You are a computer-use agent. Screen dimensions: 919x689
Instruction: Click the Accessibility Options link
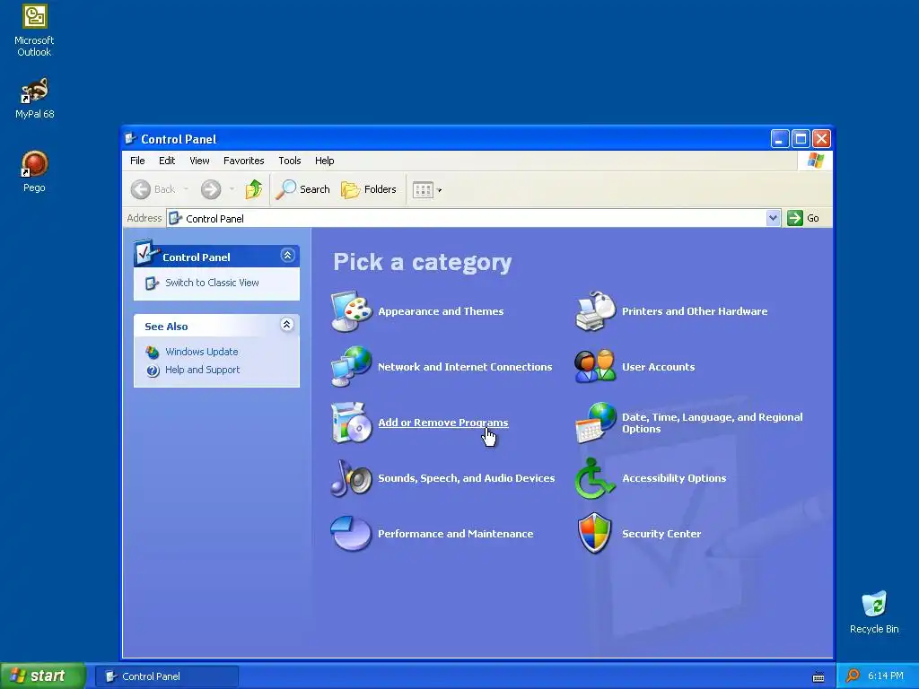pos(674,478)
